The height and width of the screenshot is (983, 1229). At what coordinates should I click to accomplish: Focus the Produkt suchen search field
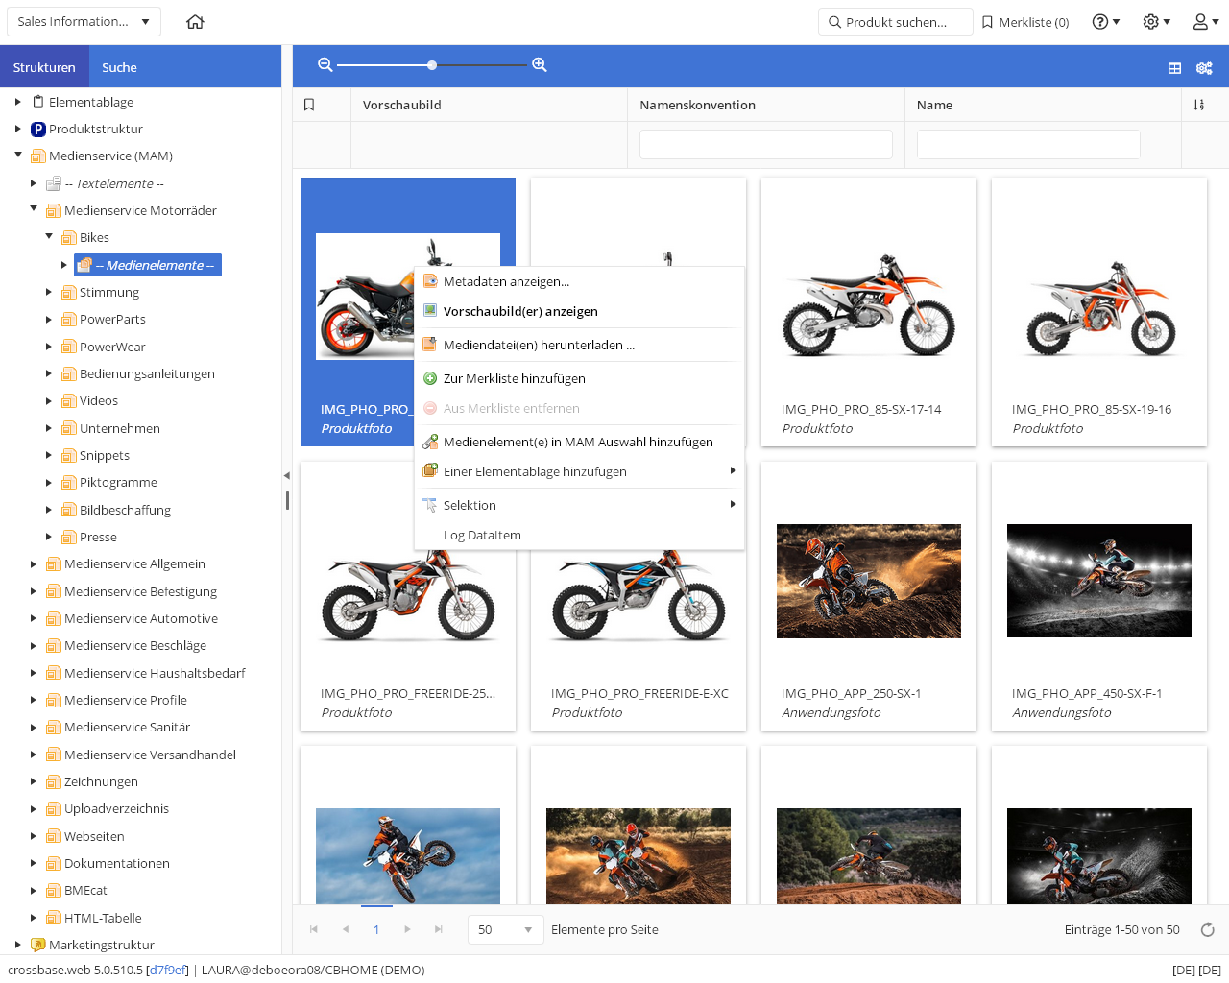(x=896, y=22)
